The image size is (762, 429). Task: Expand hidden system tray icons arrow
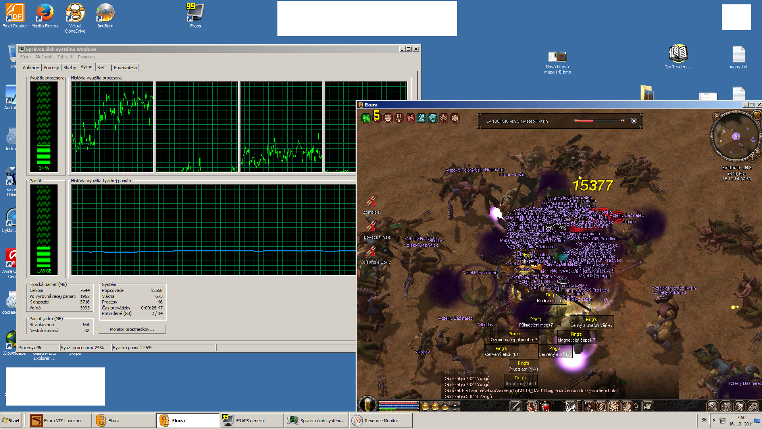point(714,420)
